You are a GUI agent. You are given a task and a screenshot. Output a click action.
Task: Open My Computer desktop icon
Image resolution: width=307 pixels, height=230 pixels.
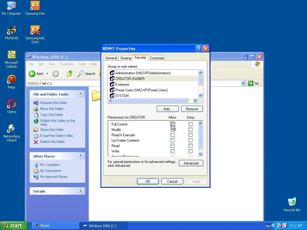[11, 8]
